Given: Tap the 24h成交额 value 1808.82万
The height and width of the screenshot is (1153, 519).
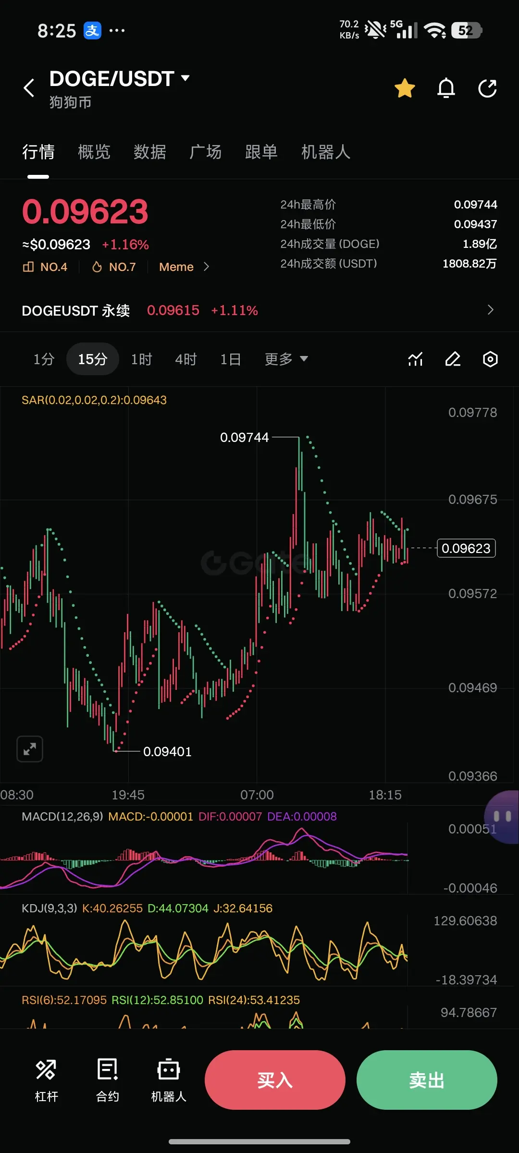Looking at the screenshot, I should pyautogui.click(x=470, y=264).
